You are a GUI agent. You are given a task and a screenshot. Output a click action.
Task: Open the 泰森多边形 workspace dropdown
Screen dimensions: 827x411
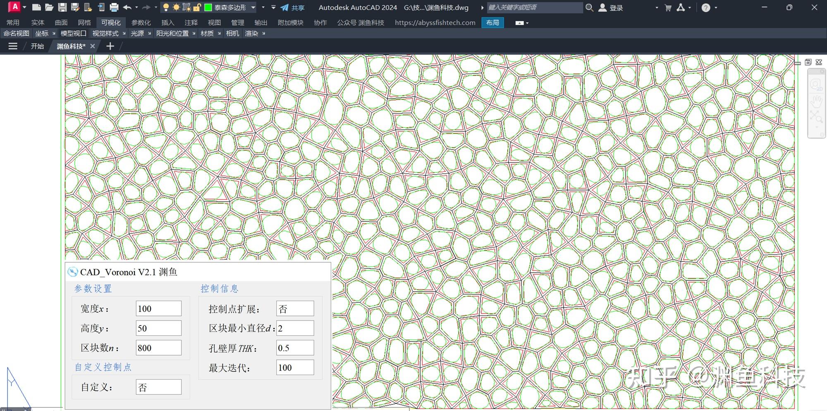pyautogui.click(x=253, y=7)
